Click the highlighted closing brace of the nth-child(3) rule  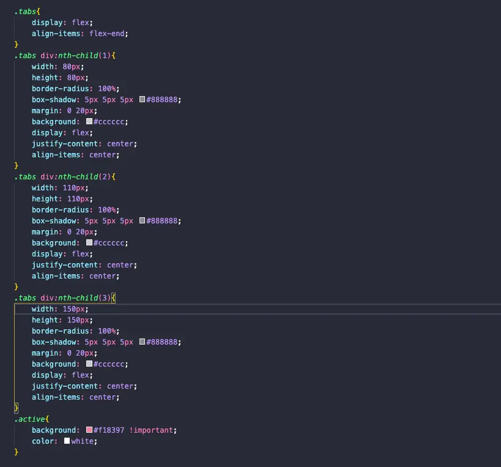[17, 408]
